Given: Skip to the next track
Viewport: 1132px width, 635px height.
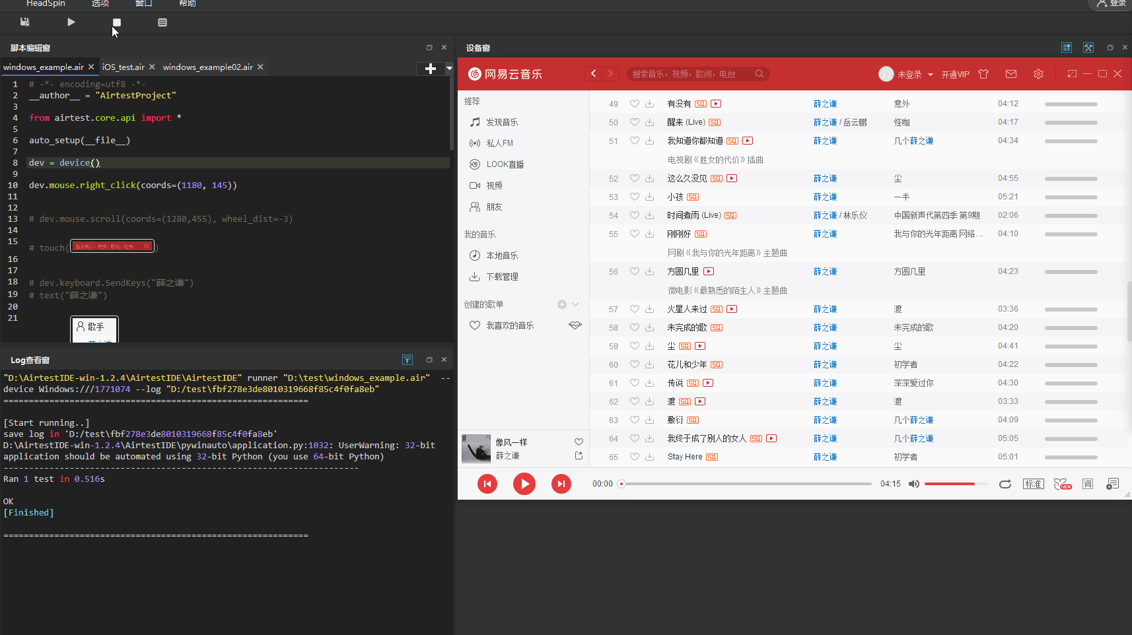Looking at the screenshot, I should (561, 484).
